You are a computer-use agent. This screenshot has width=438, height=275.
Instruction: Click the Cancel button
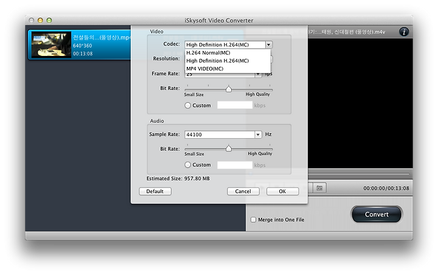243,192
